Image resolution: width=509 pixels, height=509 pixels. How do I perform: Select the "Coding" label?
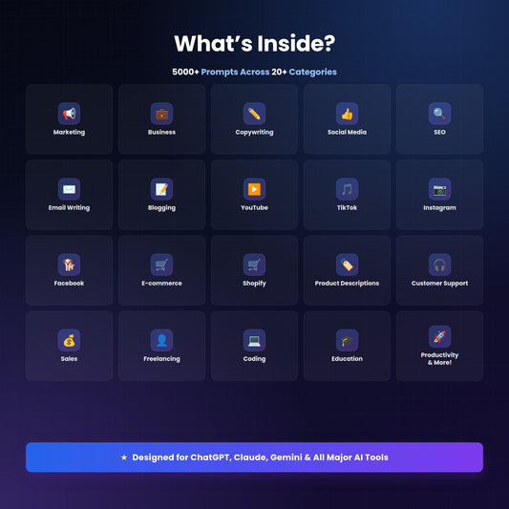click(254, 359)
